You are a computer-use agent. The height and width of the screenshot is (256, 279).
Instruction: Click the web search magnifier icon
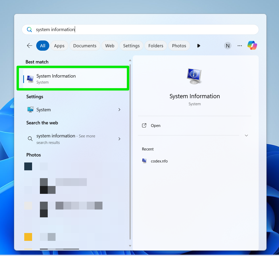pyautogui.click(x=30, y=138)
